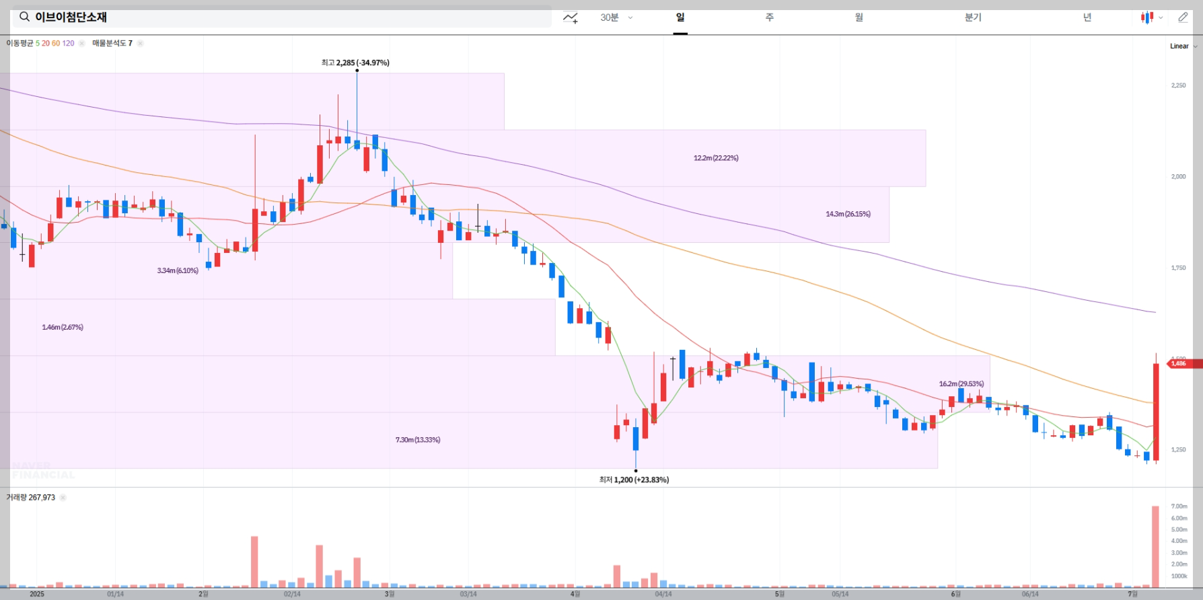The image size is (1203, 600).
Task: Click the red 20 moving average value
Action: point(46,43)
